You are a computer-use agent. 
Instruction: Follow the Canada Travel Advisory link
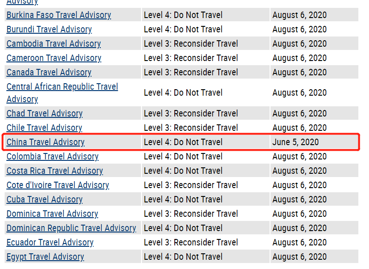click(49, 72)
